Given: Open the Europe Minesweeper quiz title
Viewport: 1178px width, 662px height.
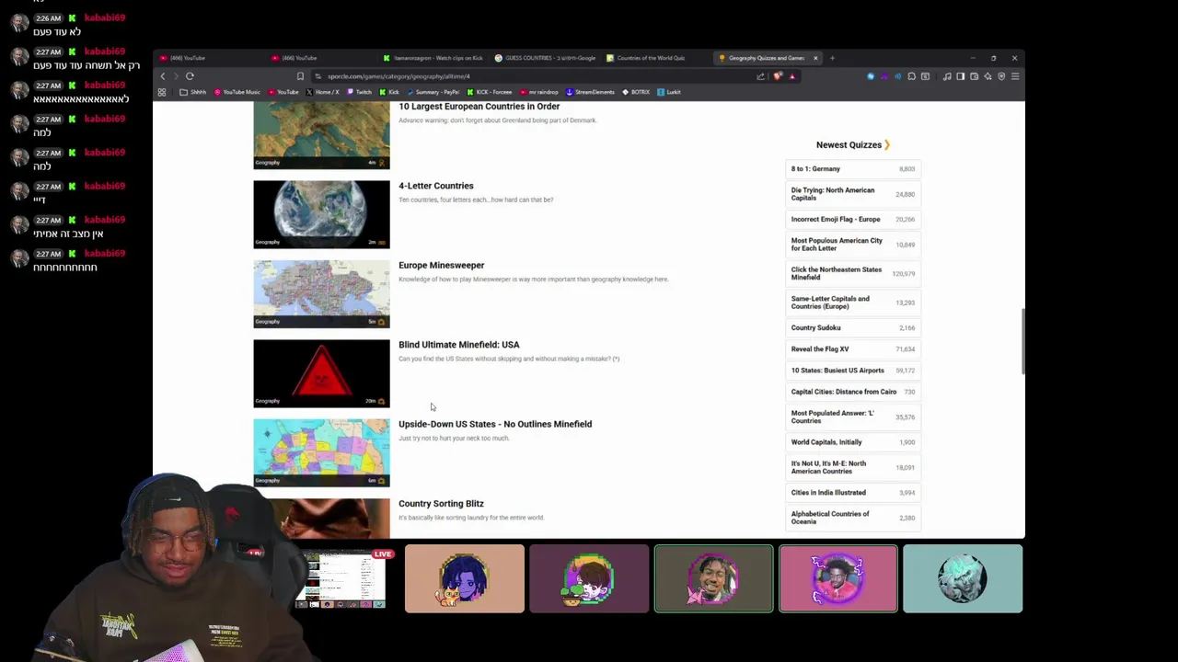Looking at the screenshot, I should pos(441,266).
